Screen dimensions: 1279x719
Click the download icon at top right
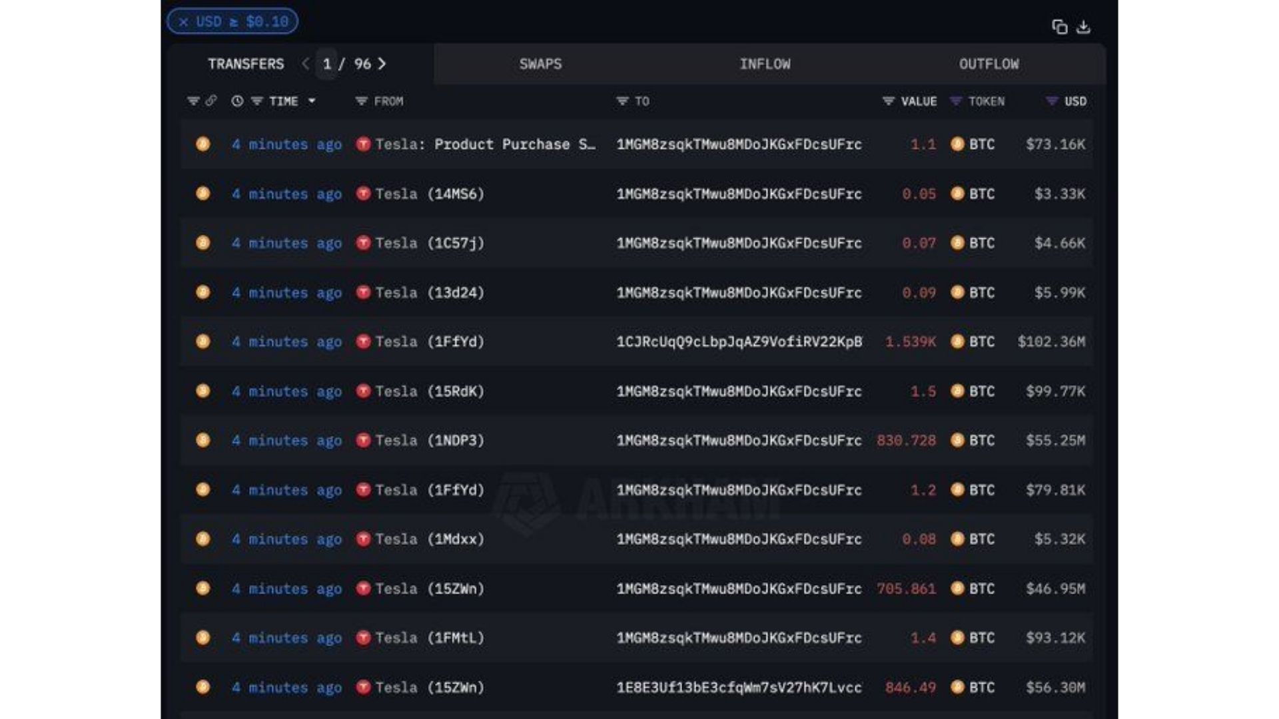point(1084,27)
